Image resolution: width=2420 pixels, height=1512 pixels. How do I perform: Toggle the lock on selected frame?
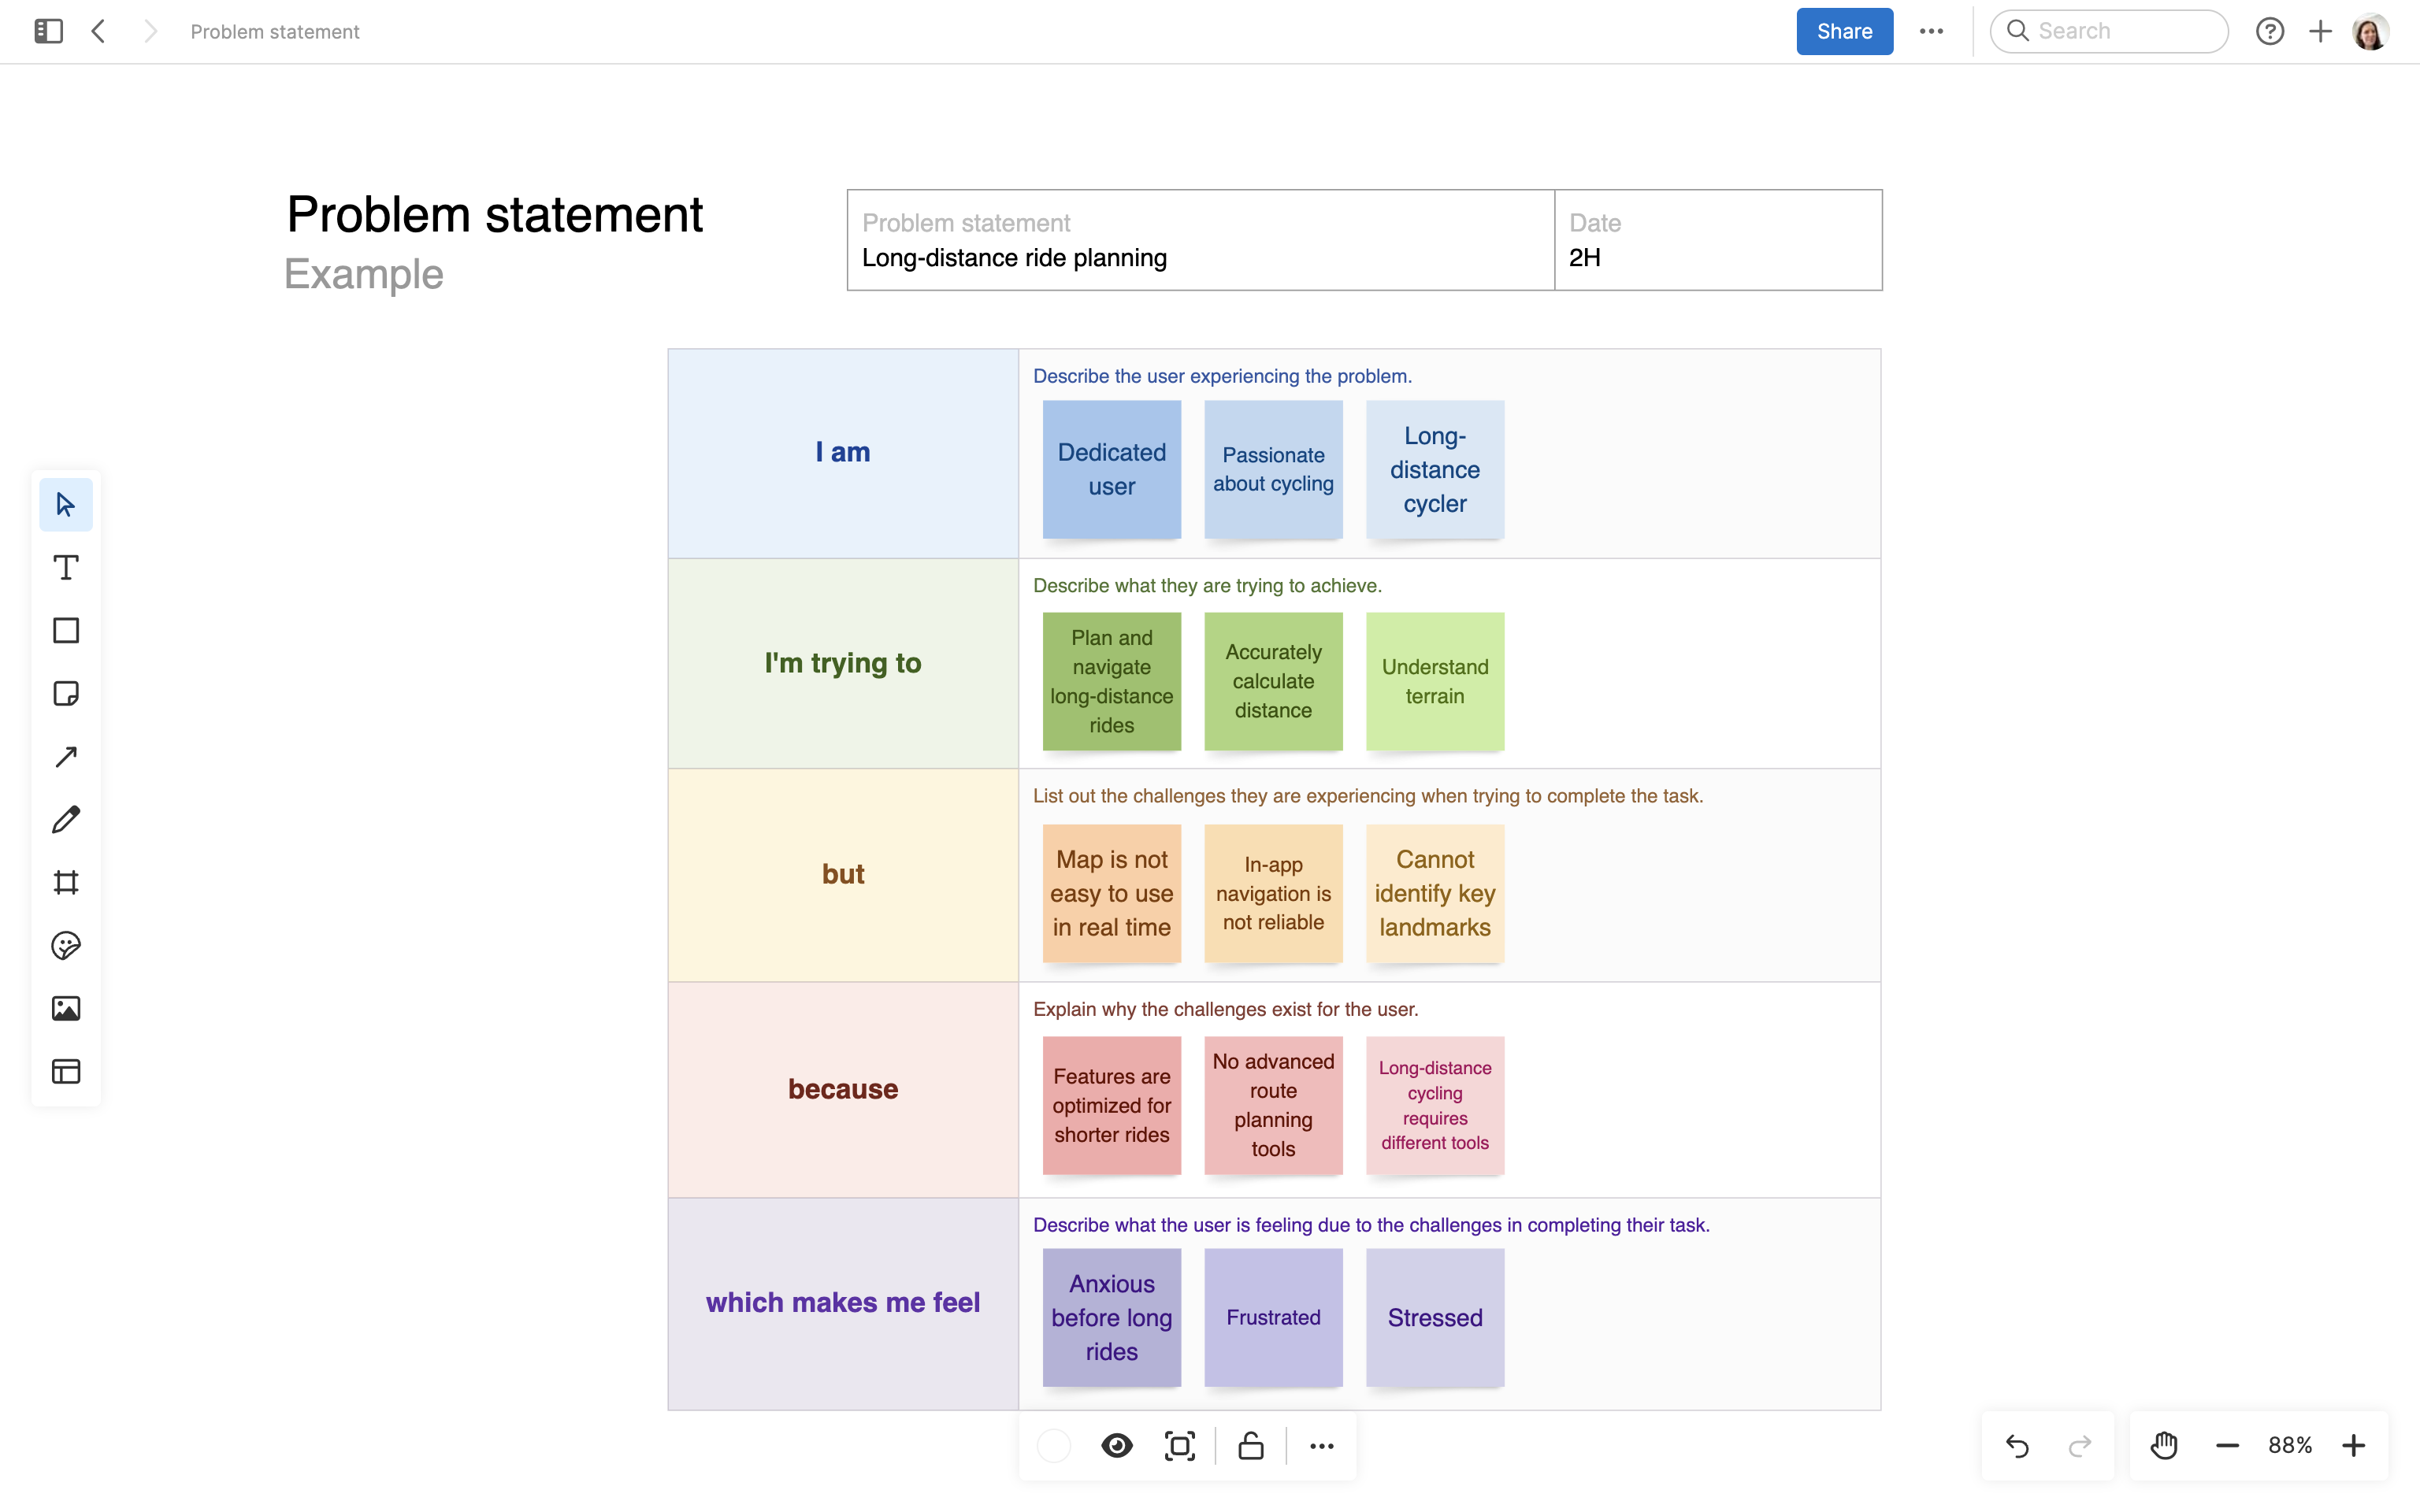coord(1251,1446)
